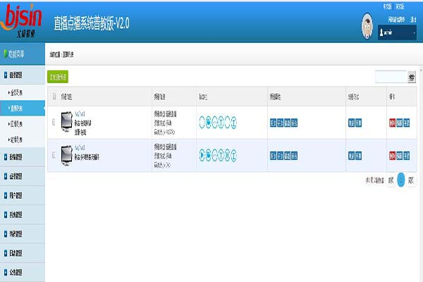Tick the checkbox of the second channel row
This screenshot has width=423, height=282.
point(54,155)
